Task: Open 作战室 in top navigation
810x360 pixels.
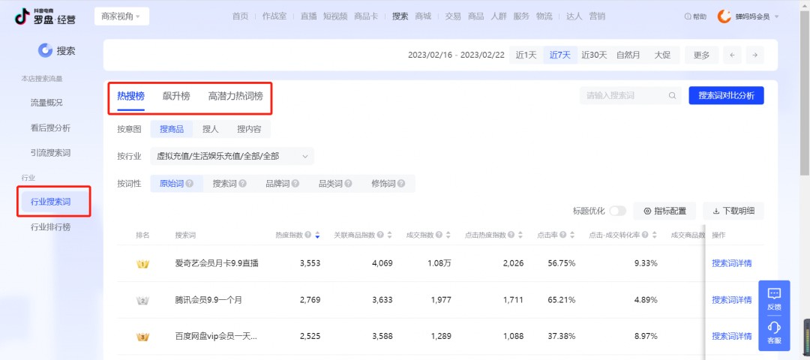Action: pyautogui.click(x=274, y=16)
